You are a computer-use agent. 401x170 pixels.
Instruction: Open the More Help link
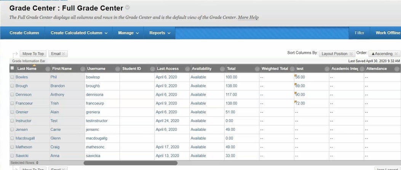(x=248, y=18)
